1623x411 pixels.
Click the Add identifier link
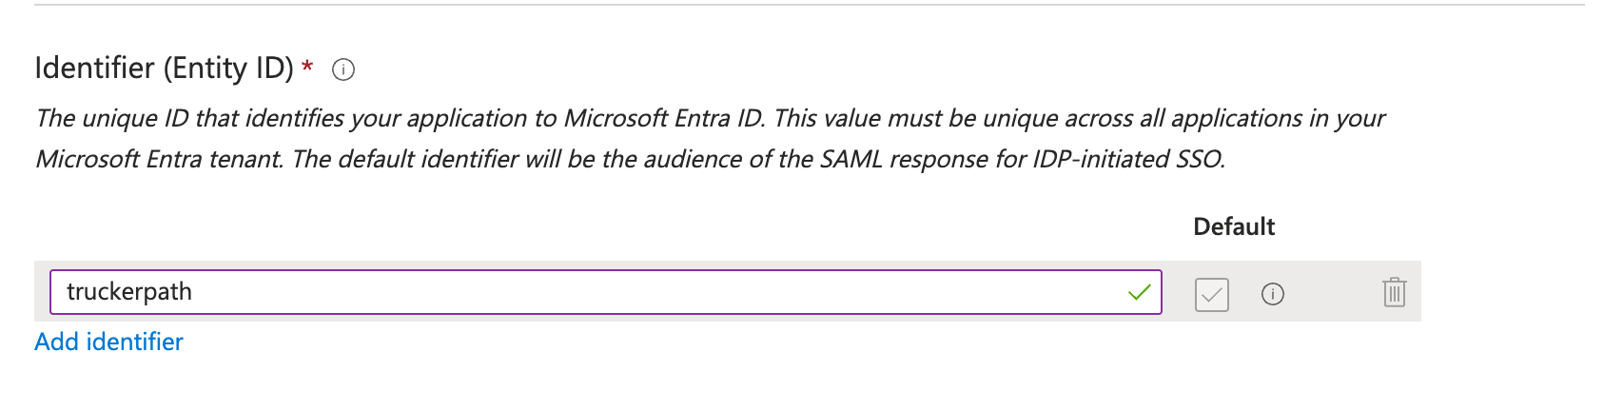[108, 342]
